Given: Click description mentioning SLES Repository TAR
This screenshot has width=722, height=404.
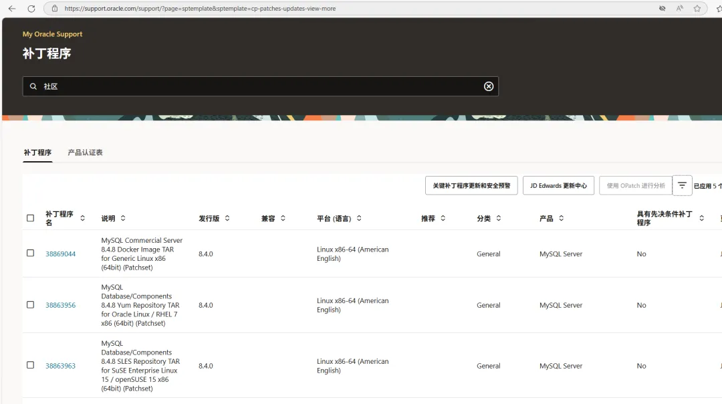Looking at the screenshot, I should [x=140, y=366].
